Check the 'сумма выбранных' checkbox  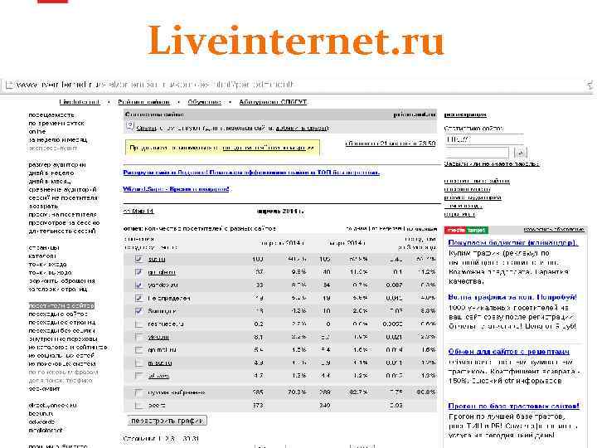pyautogui.click(x=138, y=392)
